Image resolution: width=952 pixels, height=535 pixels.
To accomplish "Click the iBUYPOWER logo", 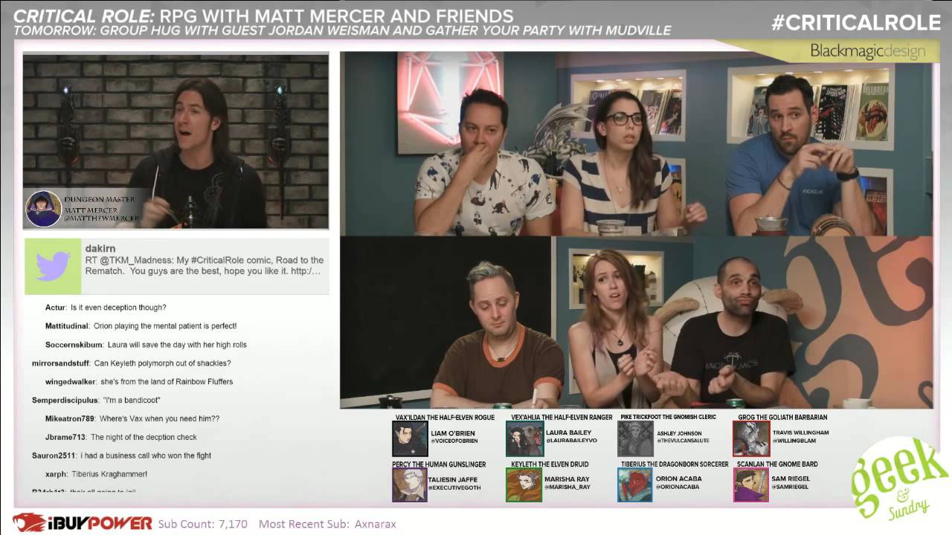I will pos(83,523).
